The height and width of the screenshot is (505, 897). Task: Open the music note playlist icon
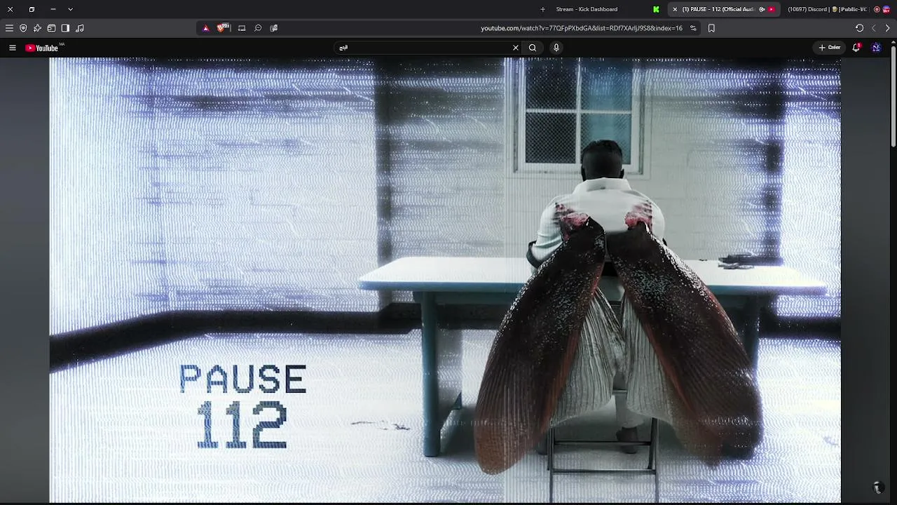click(x=79, y=28)
